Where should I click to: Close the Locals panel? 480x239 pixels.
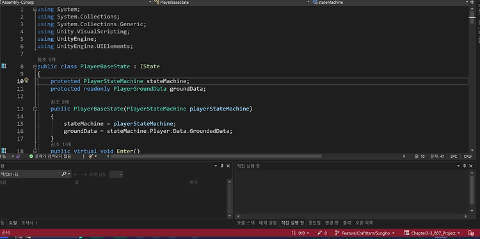tap(228, 166)
